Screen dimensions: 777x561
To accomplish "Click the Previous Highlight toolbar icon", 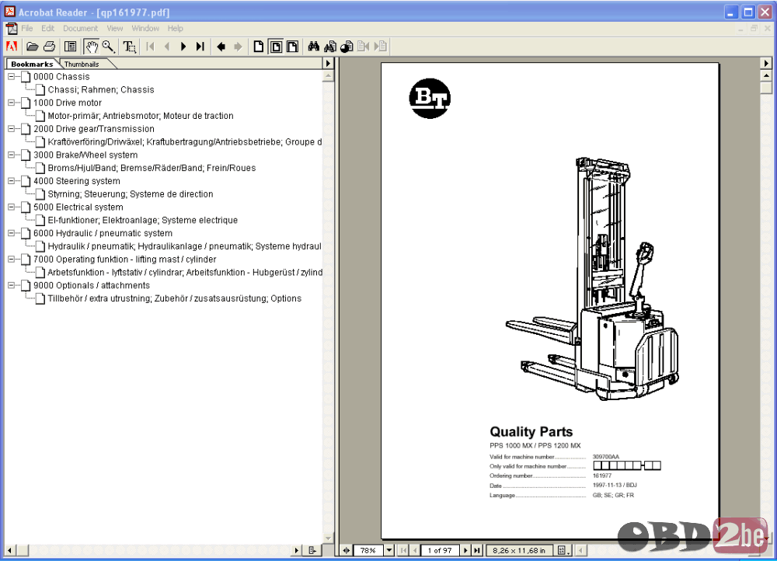I will [363, 47].
